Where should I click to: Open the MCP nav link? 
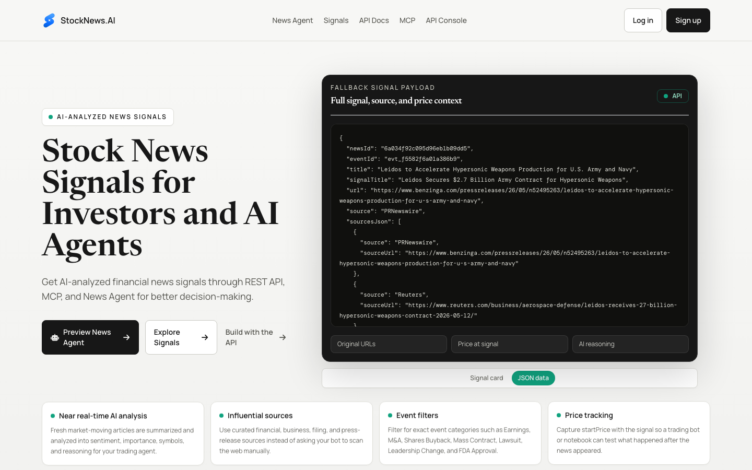tap(407, 20)
